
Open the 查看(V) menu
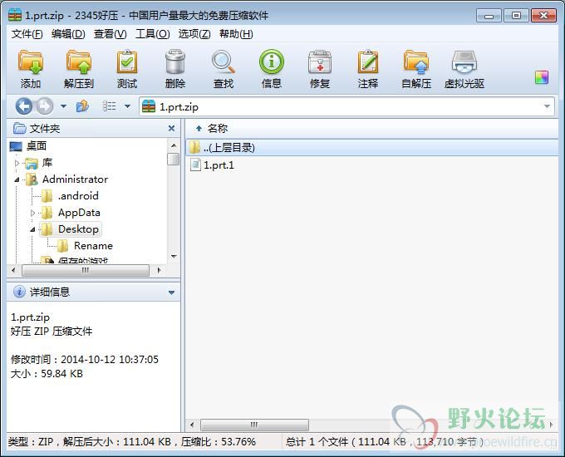[x=110, y=34]
